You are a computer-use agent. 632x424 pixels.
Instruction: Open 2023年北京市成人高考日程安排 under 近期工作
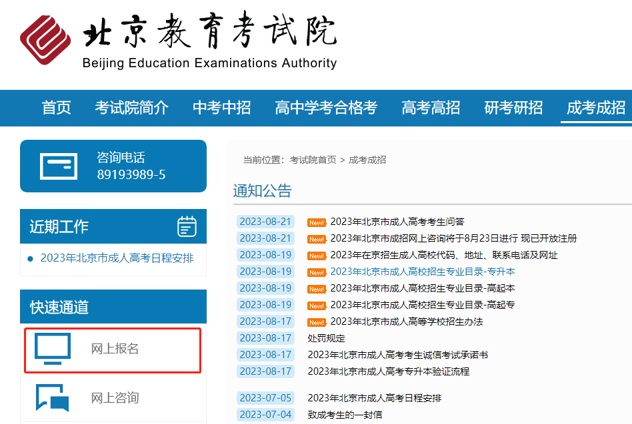pyautogui.click(x=117, y=258)
